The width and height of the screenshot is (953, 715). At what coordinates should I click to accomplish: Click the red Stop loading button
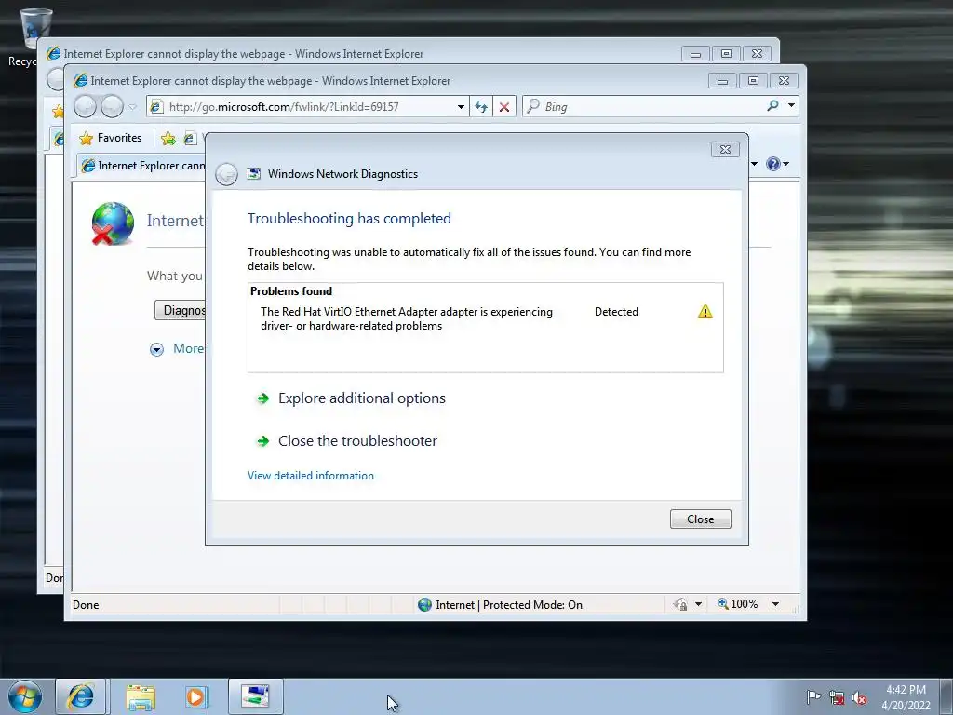(504, 107)
